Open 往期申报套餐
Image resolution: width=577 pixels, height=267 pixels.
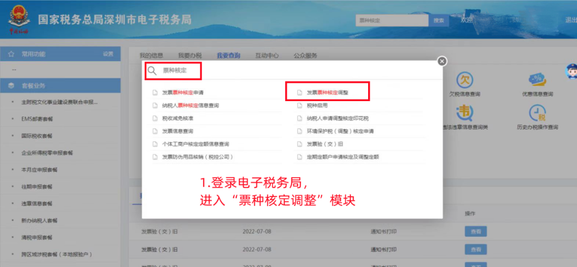point(37,187)
